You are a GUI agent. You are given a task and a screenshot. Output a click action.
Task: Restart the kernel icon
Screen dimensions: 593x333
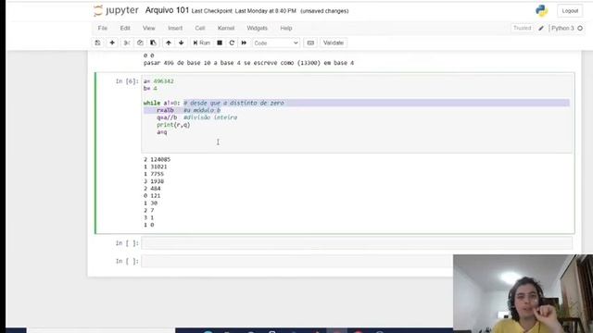coord(232,43)
